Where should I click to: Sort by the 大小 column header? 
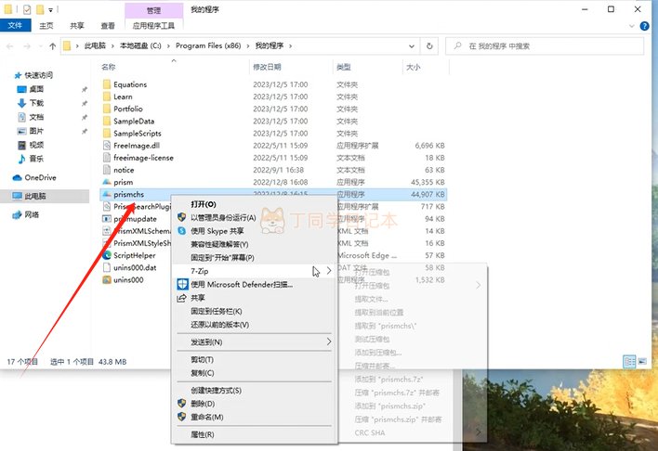click(413, 67)
